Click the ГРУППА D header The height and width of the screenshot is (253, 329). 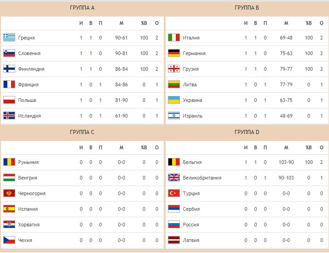pos(247,132)
